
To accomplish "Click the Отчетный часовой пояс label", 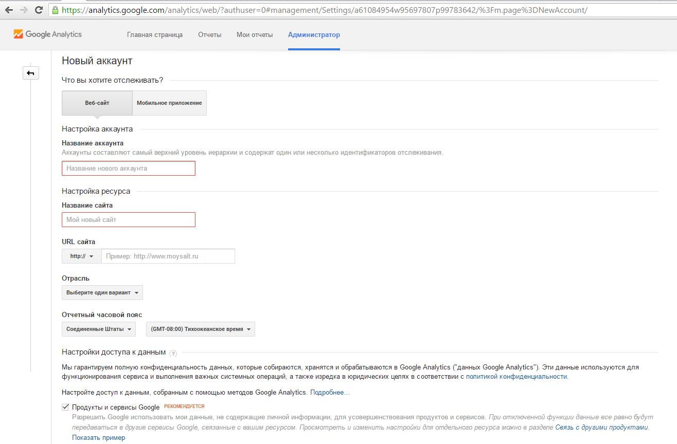I will 102,314.
